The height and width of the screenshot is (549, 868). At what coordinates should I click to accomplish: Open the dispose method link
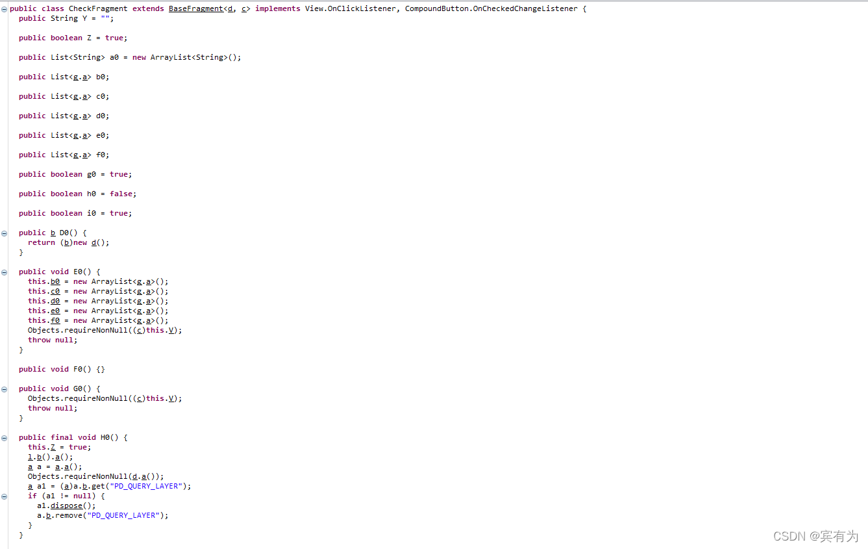(66, 505)
